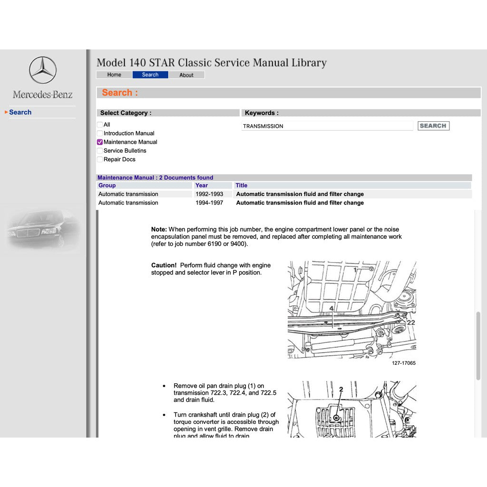Open the Search link in the left sidebar
The height and width of the screenshot is (487, 487).
[x=20, y=112]
